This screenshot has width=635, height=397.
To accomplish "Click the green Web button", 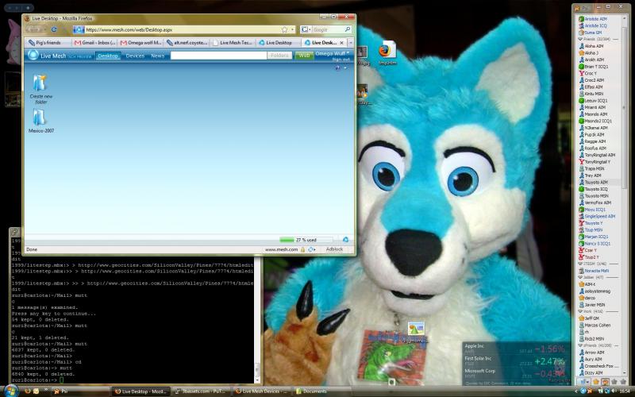I will (x=303, y=56).
